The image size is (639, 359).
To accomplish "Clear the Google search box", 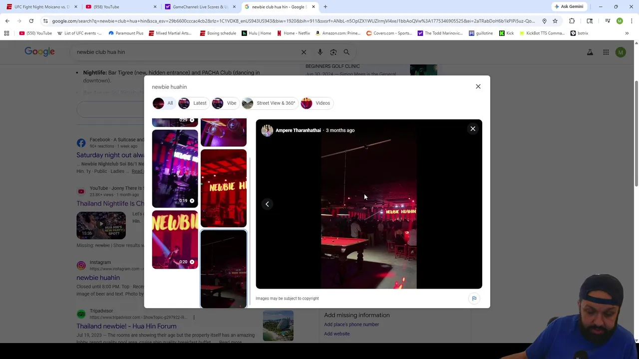I will (304, 52).
